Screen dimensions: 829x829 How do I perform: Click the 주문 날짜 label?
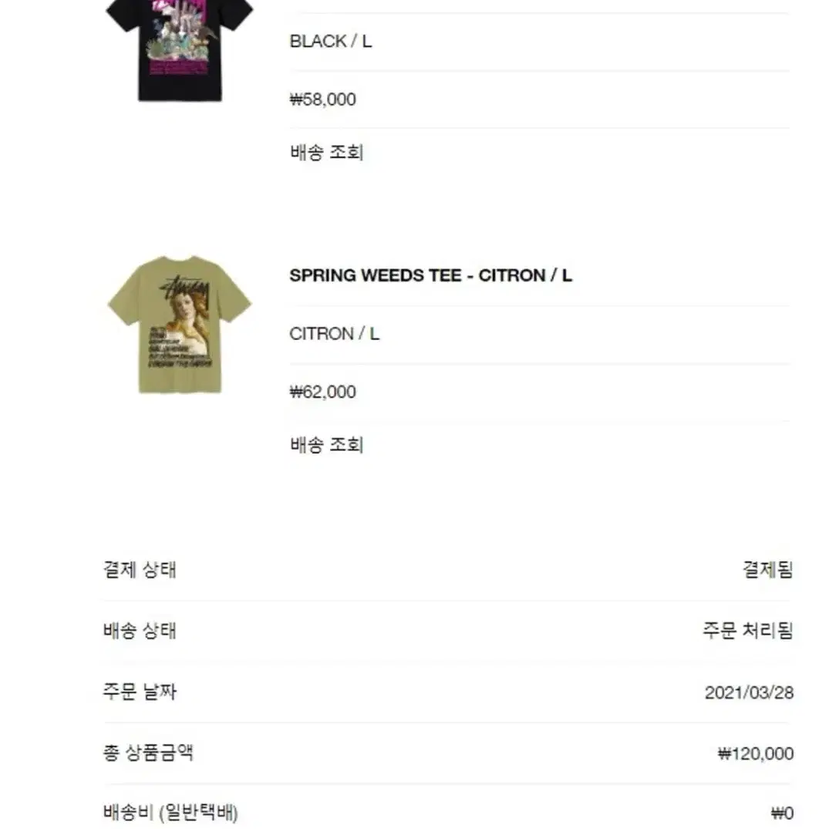pyautogui.click(x=140, y=692)
